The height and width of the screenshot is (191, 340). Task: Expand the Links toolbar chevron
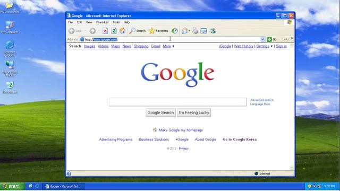tap(292, 38)
